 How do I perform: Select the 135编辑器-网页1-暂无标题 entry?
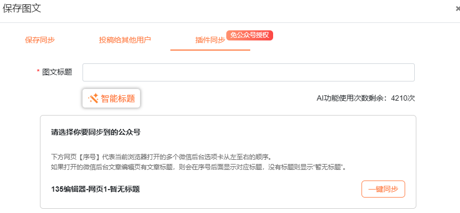click(x=95, y=189)
